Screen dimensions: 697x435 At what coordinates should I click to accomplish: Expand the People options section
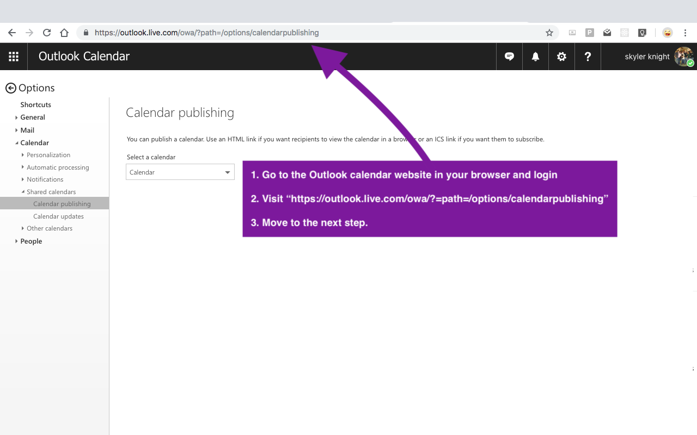click(16, 241)
